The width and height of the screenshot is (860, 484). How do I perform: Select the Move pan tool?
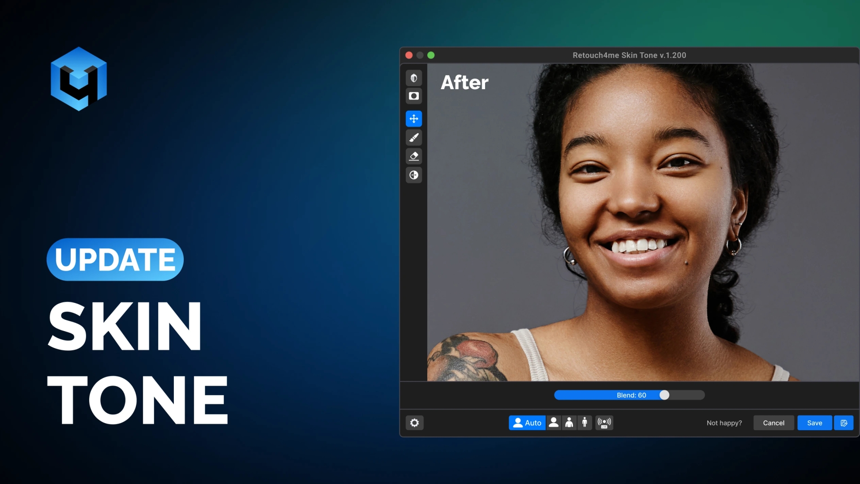pos(414,119)
